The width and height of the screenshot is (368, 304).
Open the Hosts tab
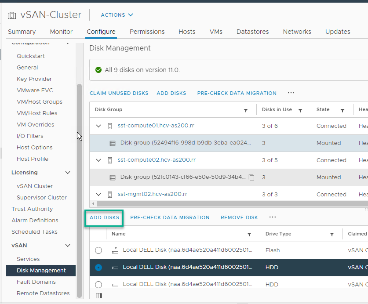(x=187, y=31)
